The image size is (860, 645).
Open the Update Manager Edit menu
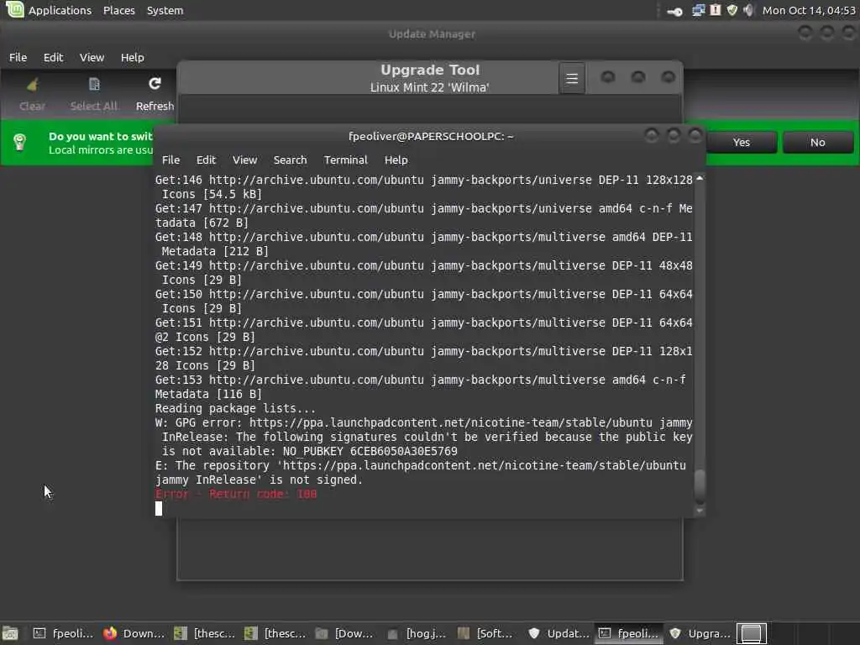[53, 58]
